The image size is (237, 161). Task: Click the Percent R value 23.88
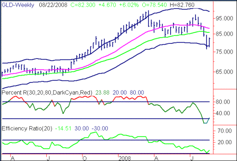pos(103,93)
